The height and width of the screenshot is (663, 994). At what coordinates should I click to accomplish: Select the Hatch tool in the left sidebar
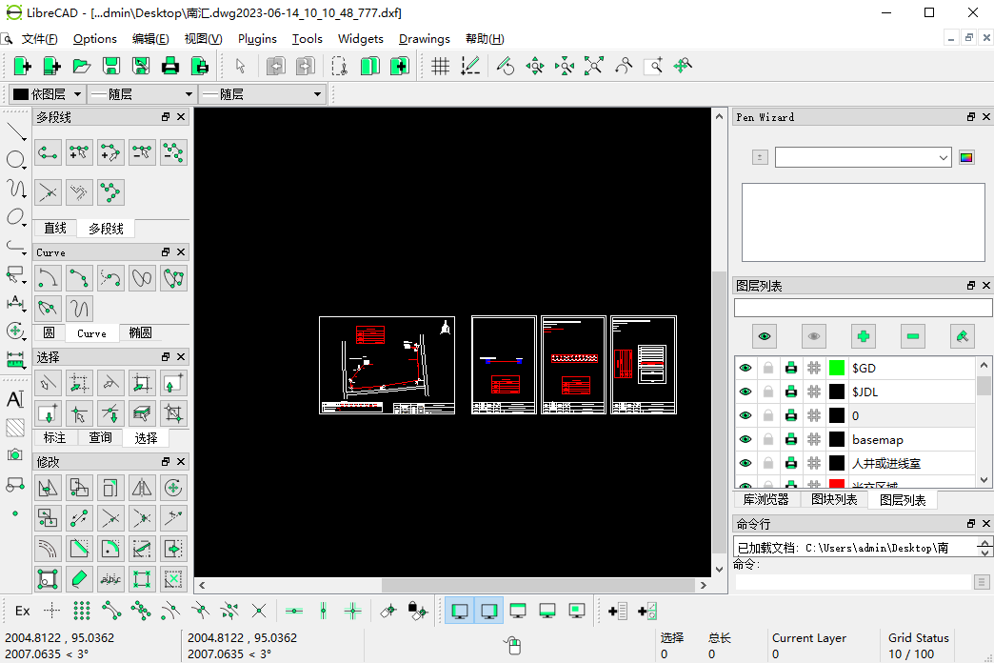pyautogui.click(x=15, y=428)
